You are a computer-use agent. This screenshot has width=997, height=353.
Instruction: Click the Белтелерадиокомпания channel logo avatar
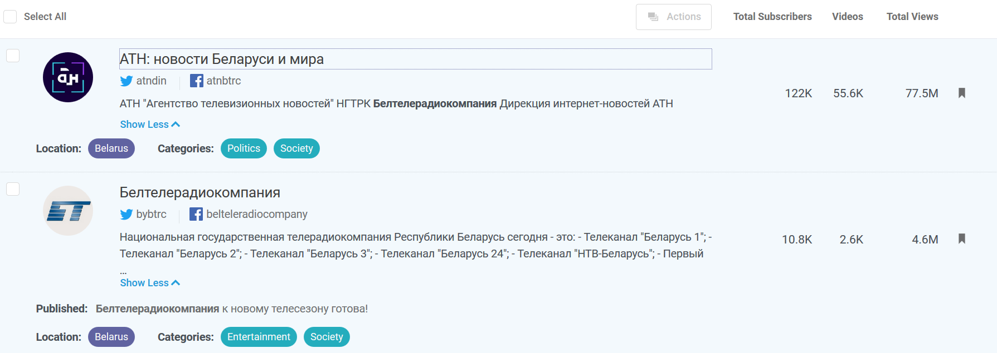point(68,211)
